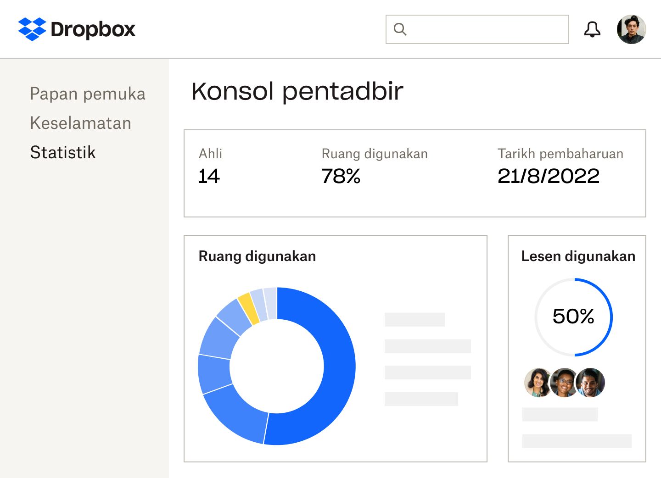
Task: Select Statistik in the sidebar
Action: tap(63, 152)
